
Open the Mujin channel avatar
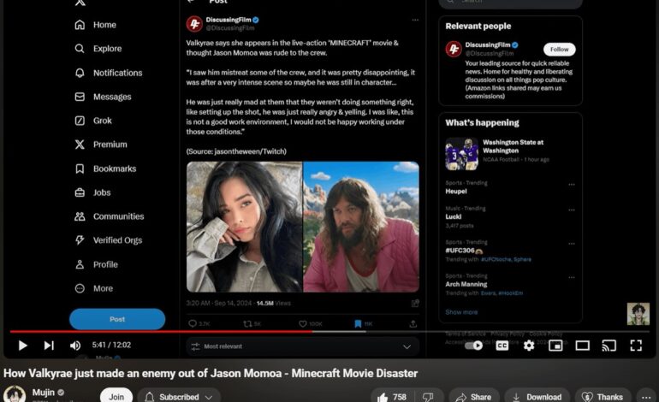pyautogui.click(x=15, y=394)
